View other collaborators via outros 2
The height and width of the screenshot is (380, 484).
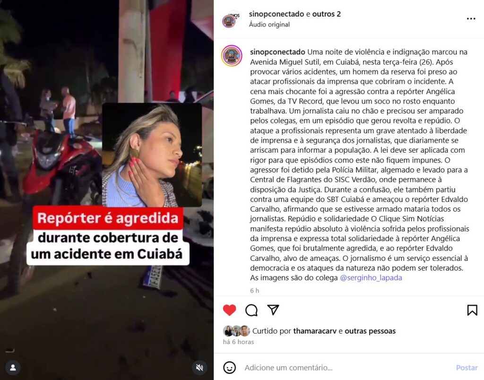(326, 14)
